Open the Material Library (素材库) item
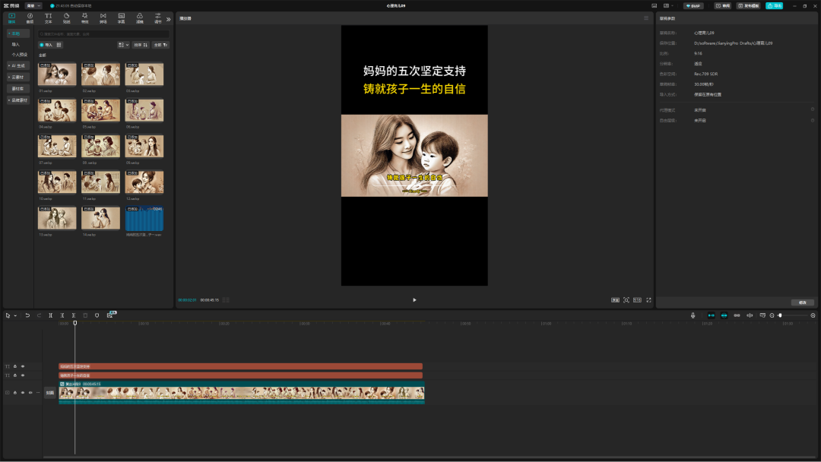Image resolution: width=821 pixels, height=462 pixels. (17, 88)
